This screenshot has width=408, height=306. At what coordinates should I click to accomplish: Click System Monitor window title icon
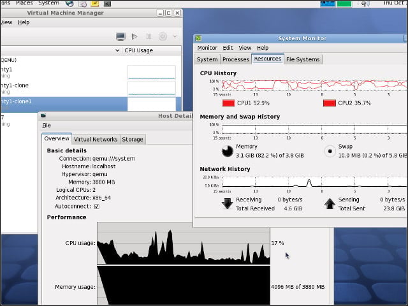(198, 38)
